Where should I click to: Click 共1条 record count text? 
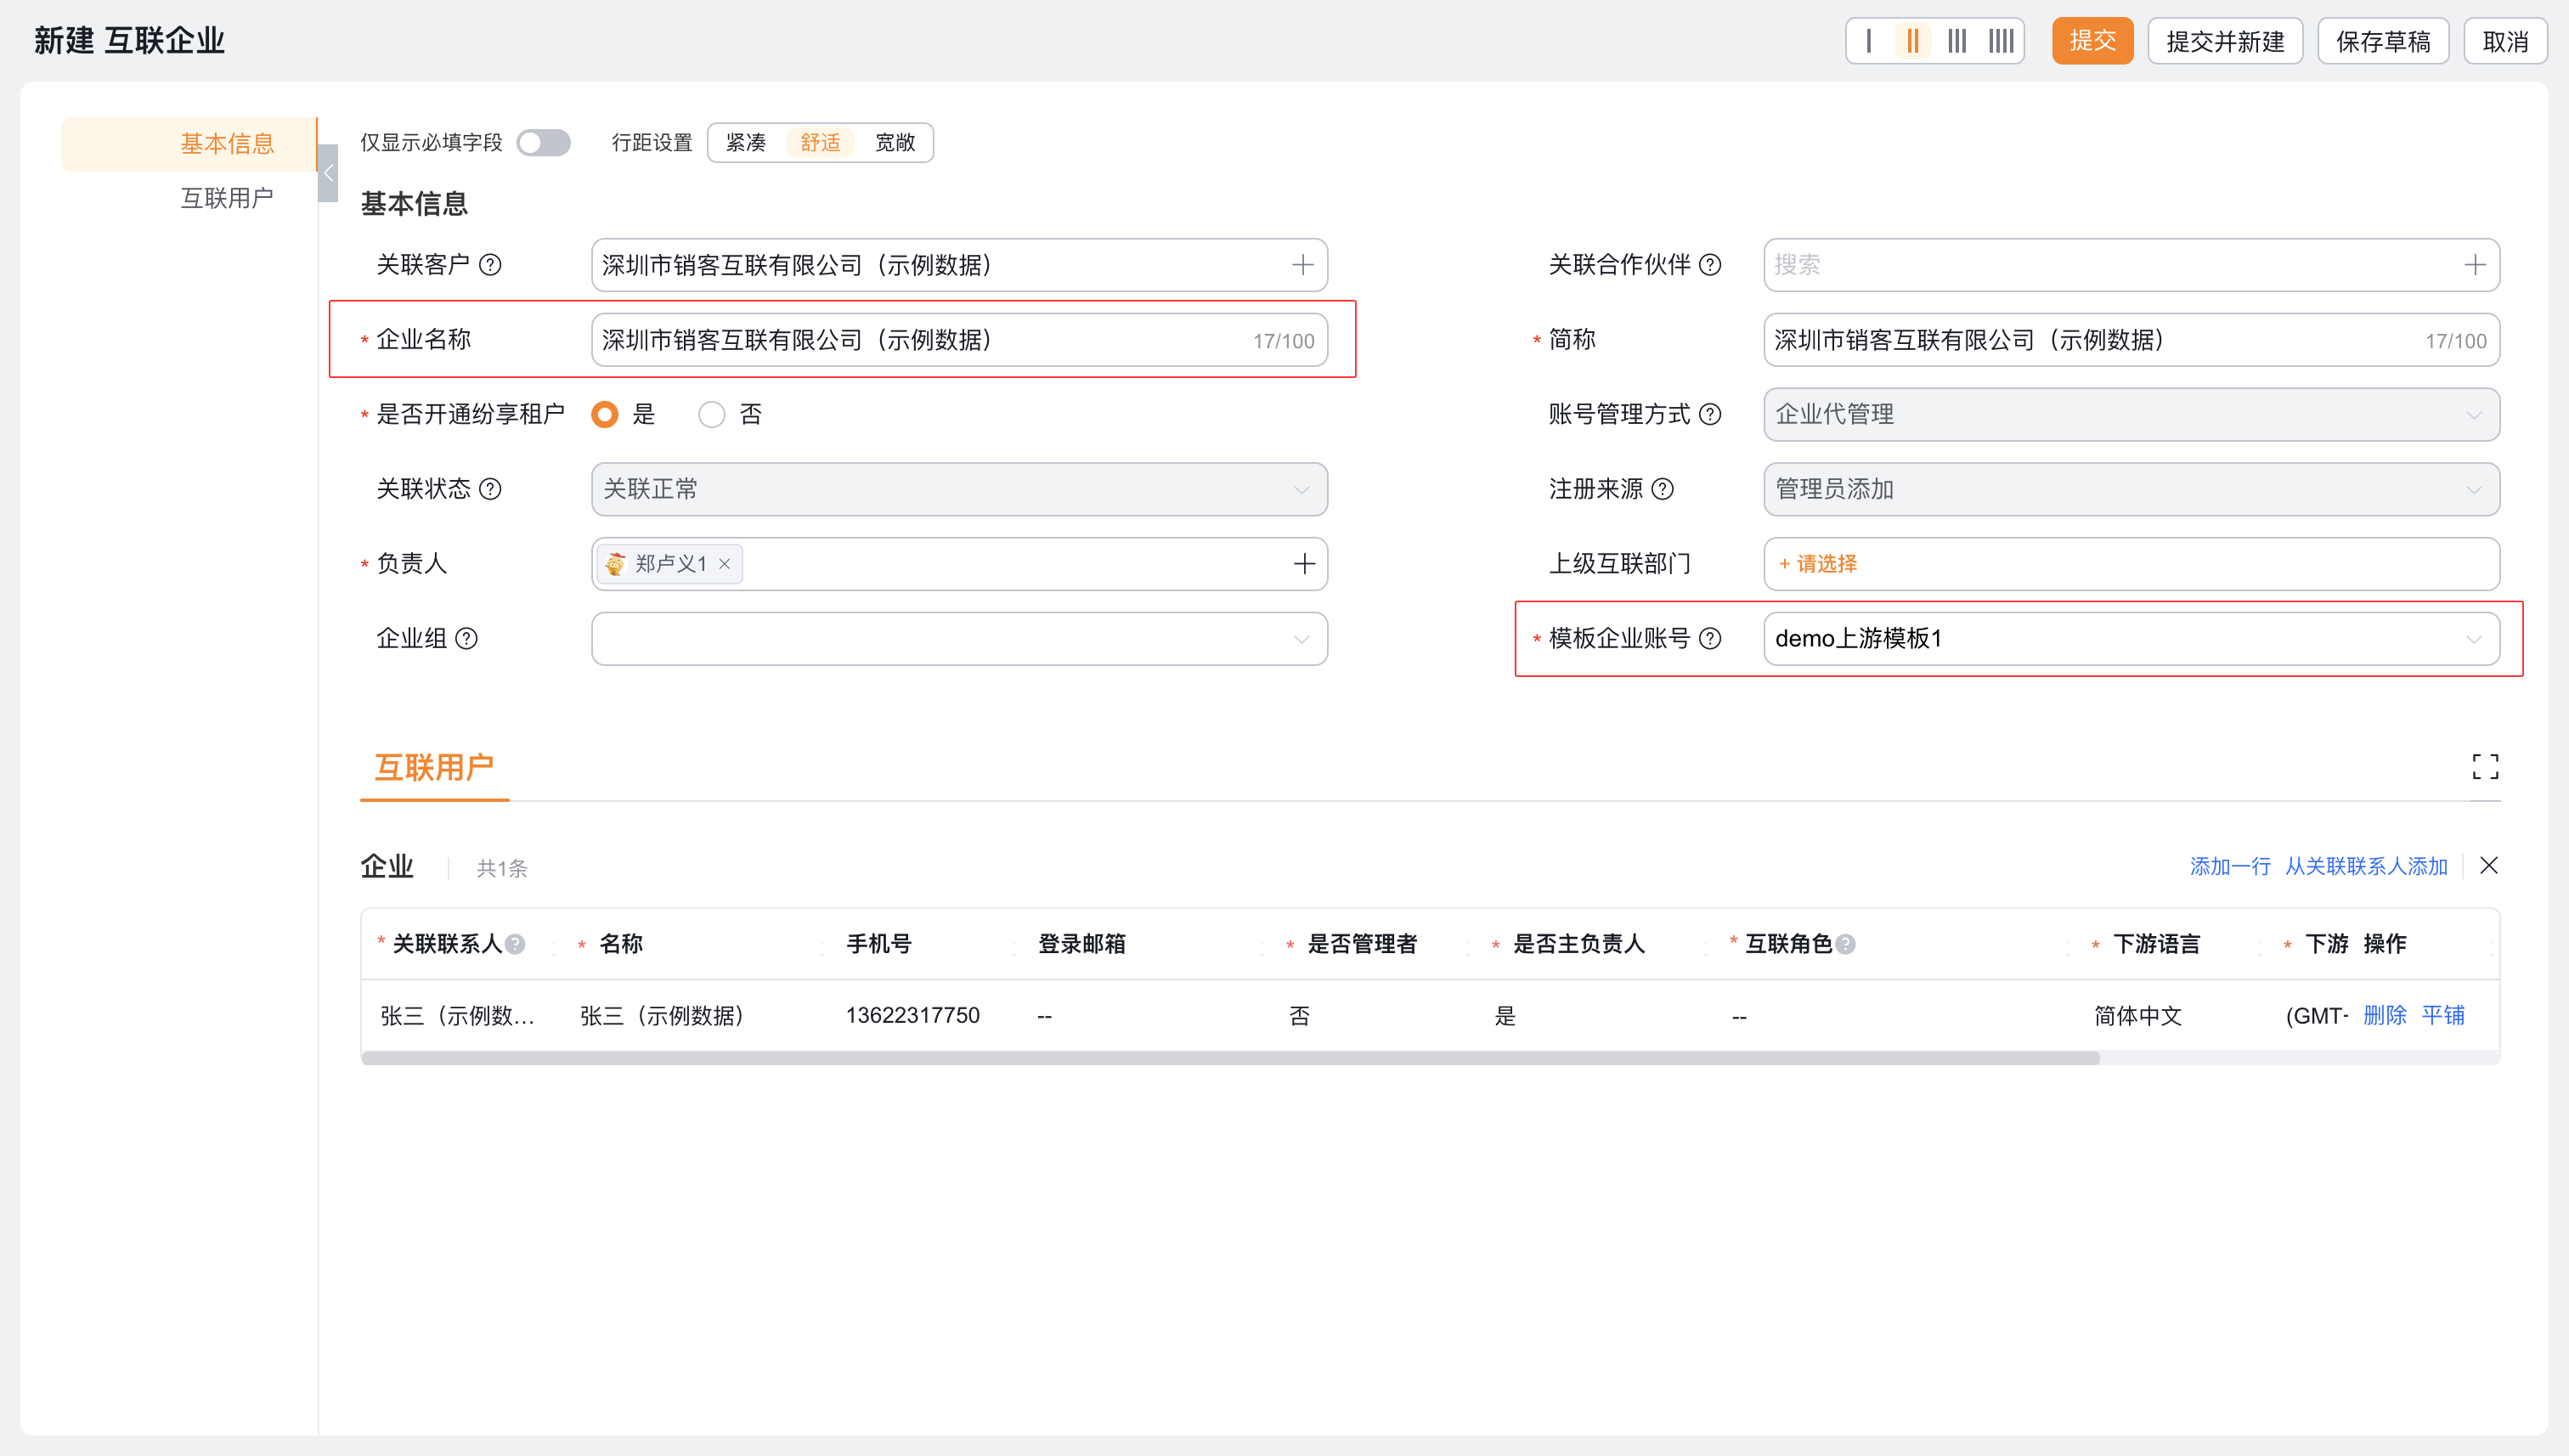pyautogui.click(x=501, y=868)
